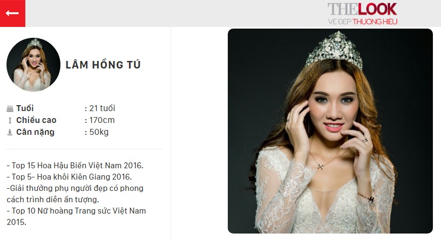Image resolution: width=441 pixels, height=240 pixels.
Task: Click the height arrow icon
Action: coord(10,121)
